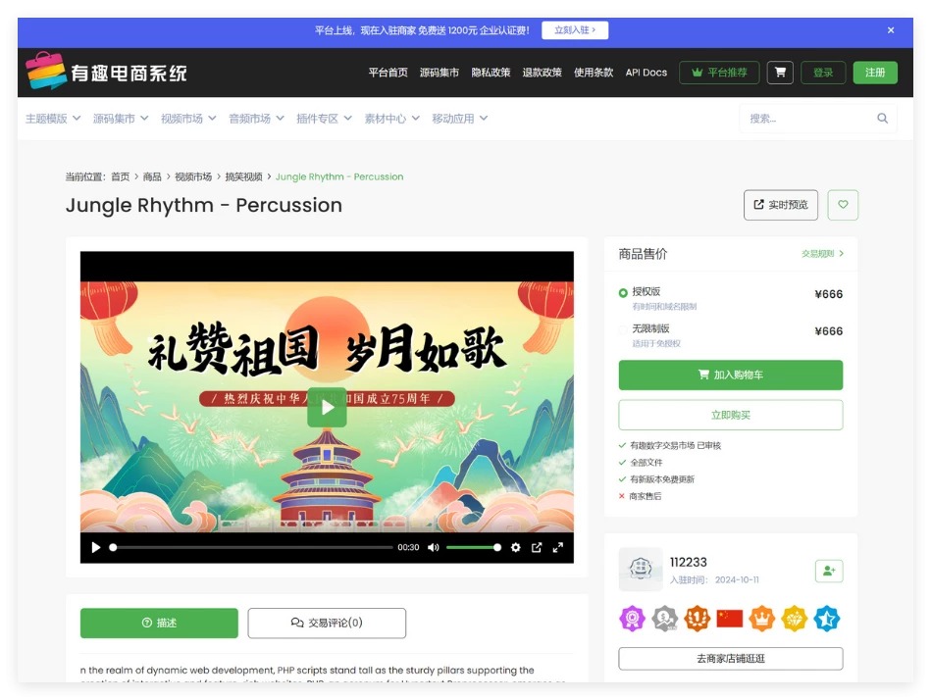Click the 搜索 search input field
Image resolution: width=931 pixels, height=700 pixels.
tap(804, 119)
